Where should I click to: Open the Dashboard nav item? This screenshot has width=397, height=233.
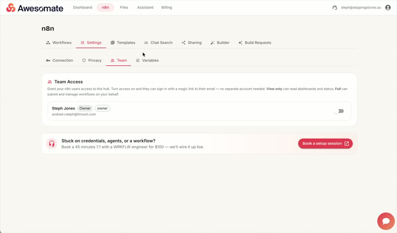point(83,7)
